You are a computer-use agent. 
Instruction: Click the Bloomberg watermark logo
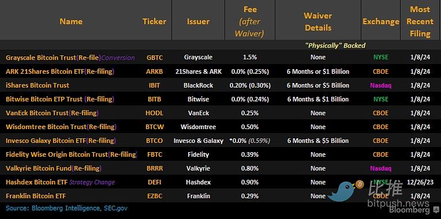[x=409, y=210]
